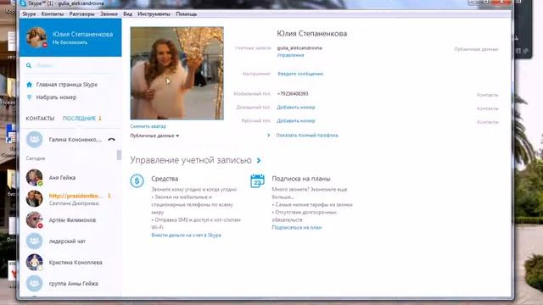Open Набрать номер

coord(57,97)
